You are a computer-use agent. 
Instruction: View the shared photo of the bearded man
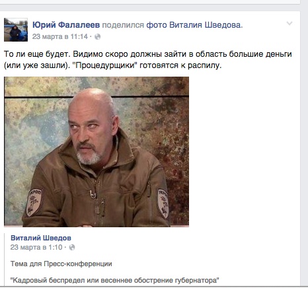click(x=96, y=152)
